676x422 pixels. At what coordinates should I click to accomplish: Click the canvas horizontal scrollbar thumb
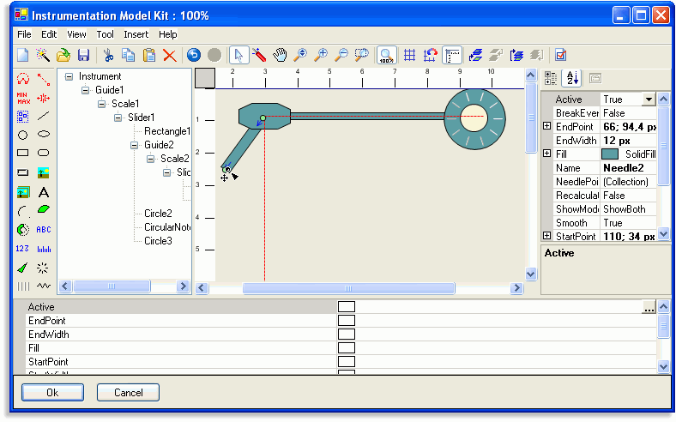click(348, 288)
